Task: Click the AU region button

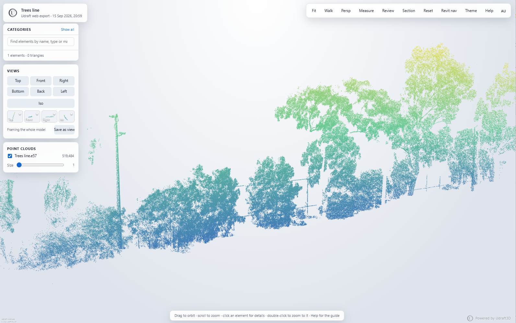Action: (x=503, y=11)
